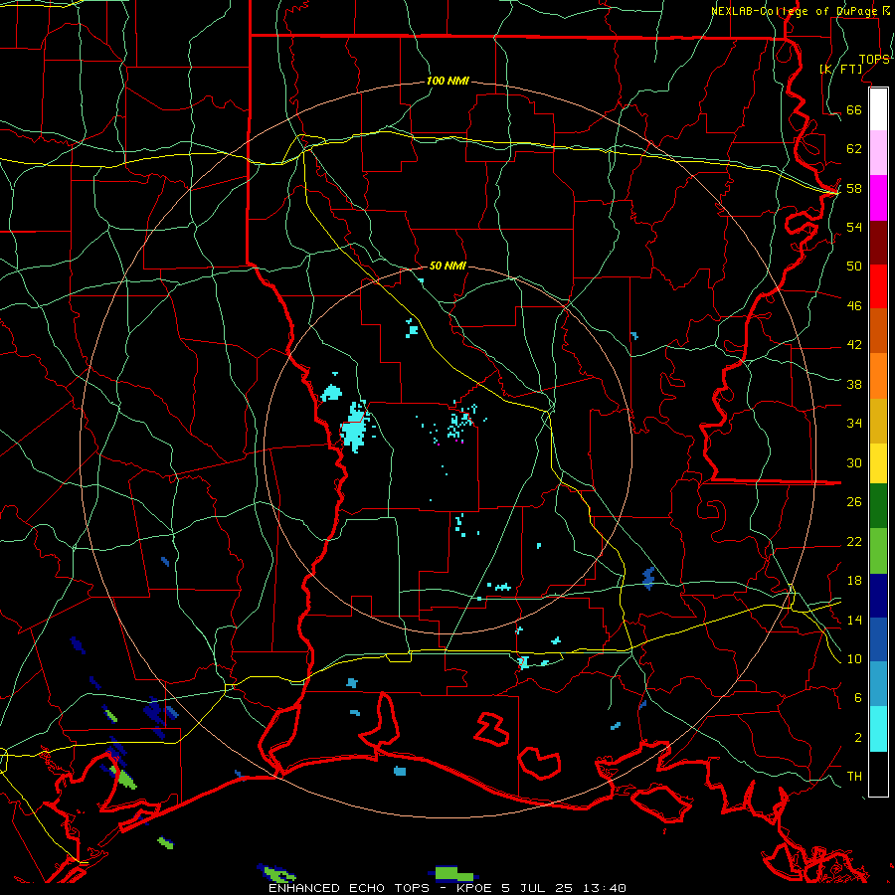895x895 pixels.
Task: Select the magenta swatch in color scale
Action: pos(878,198)
